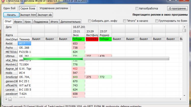
Task: Switch to the Один бой tab
Action: coord(9,8)
